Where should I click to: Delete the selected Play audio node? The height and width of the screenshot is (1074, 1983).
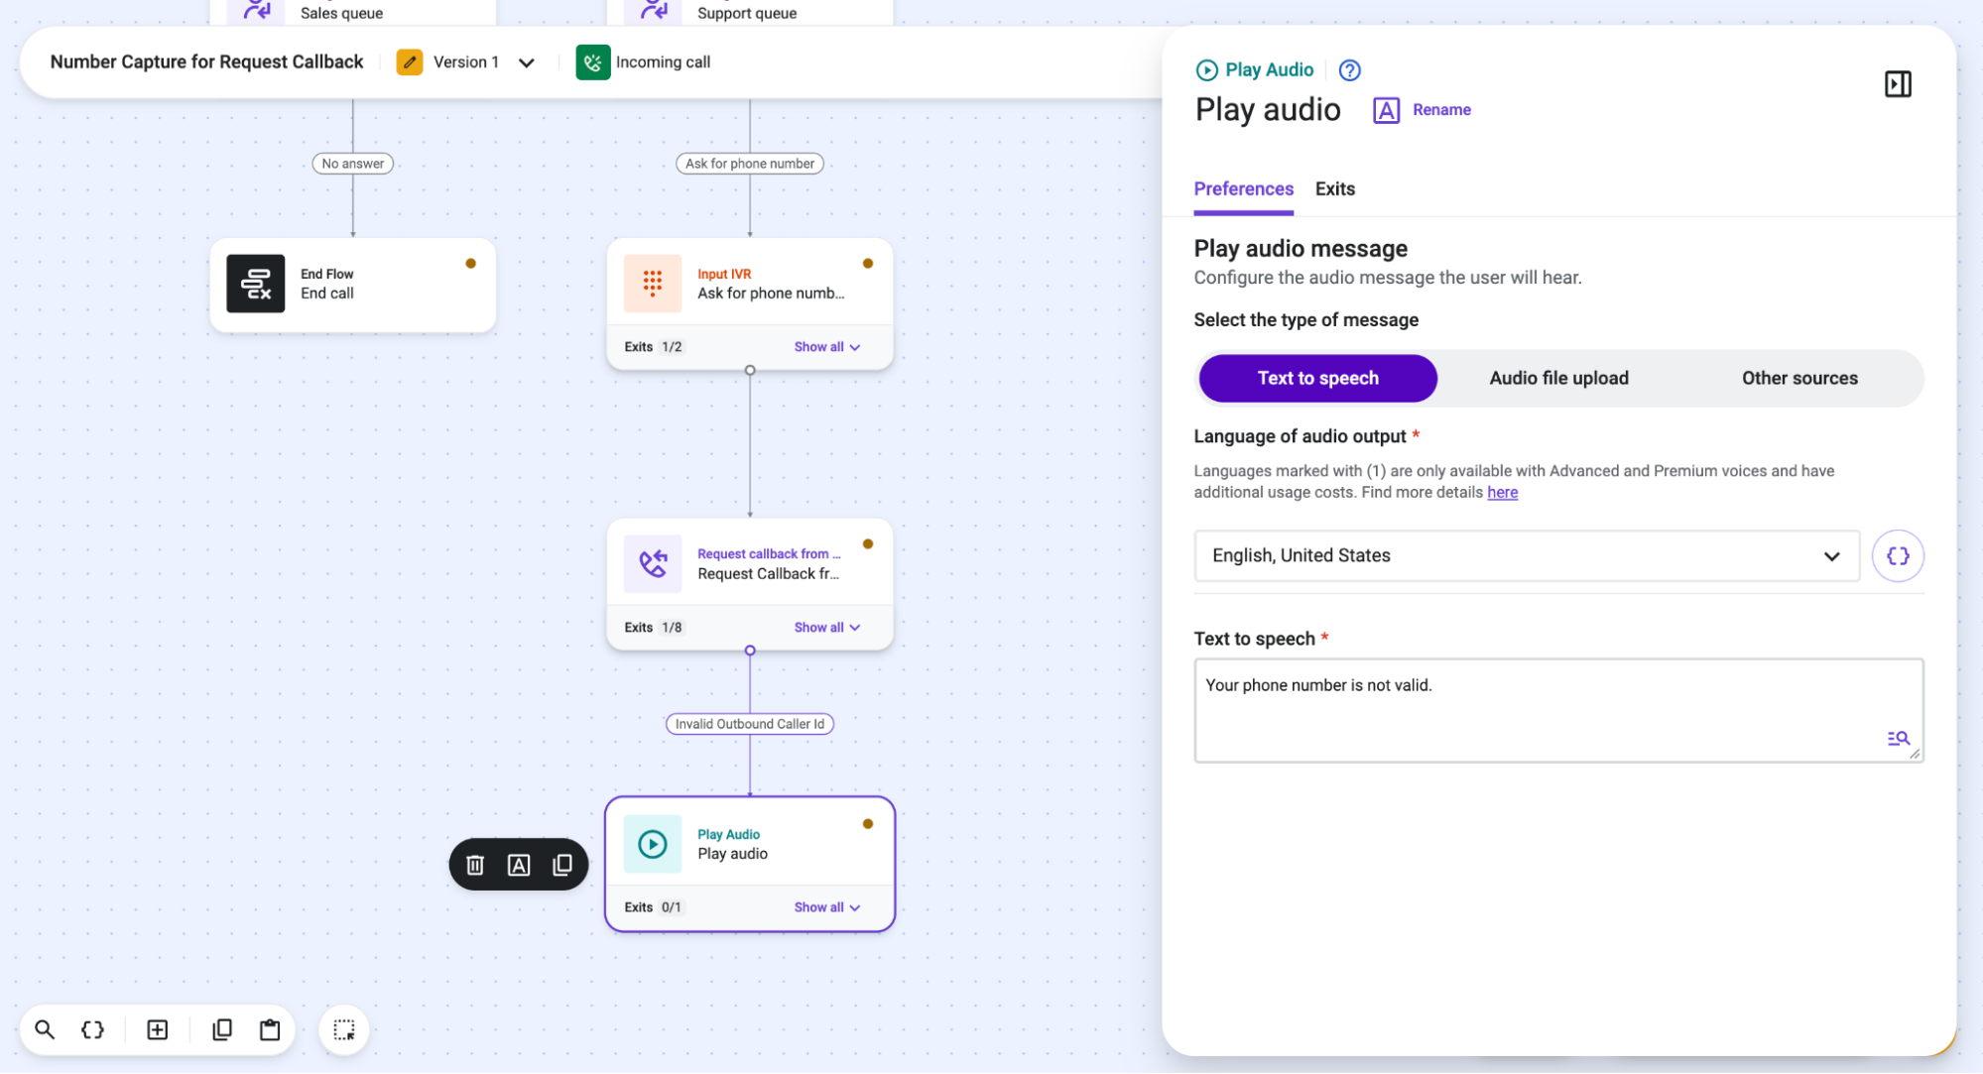point(475,865)
